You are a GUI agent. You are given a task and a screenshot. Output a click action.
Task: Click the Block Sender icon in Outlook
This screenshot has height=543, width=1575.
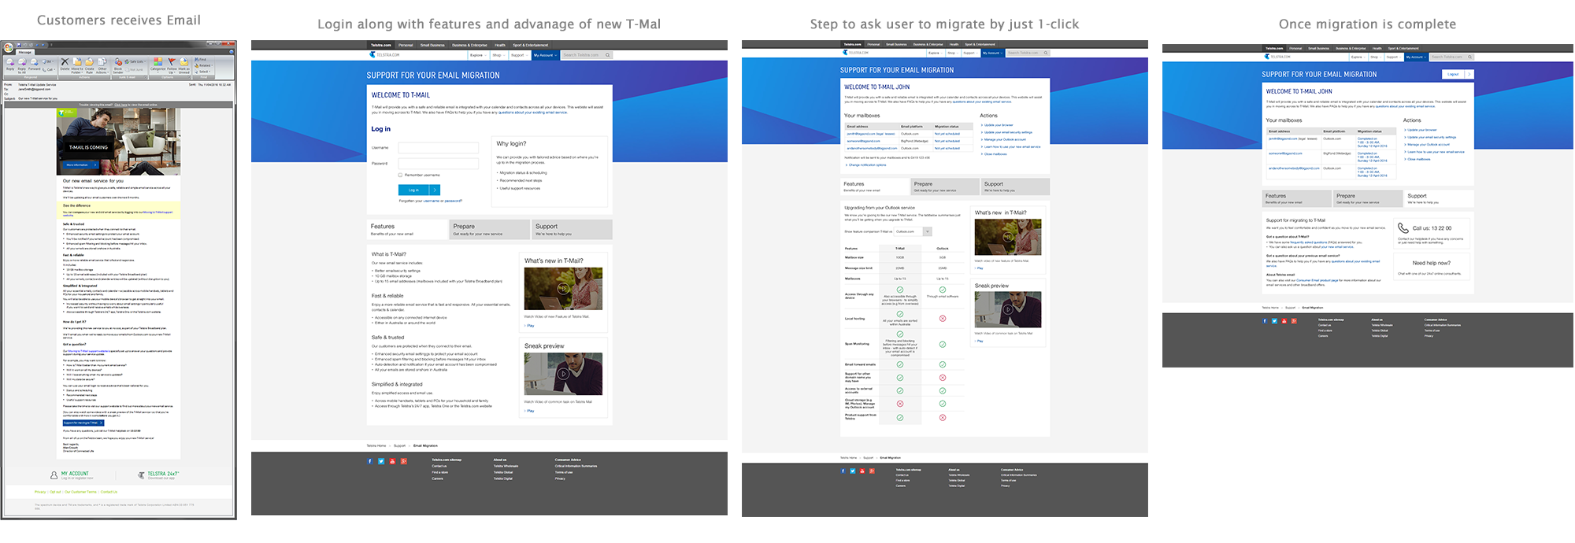coord(118,63)
